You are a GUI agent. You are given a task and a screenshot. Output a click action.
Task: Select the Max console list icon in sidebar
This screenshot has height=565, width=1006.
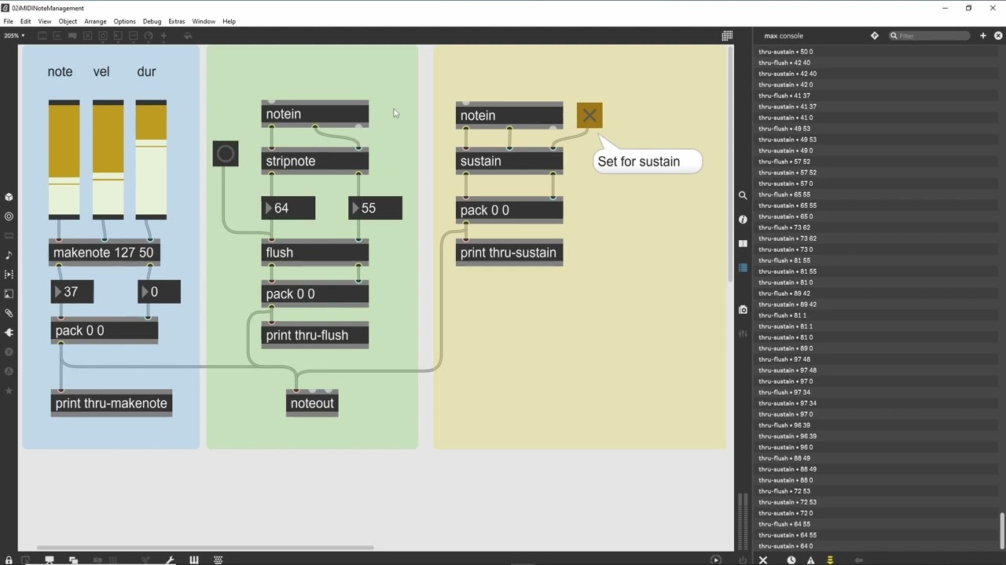(743, 268)
